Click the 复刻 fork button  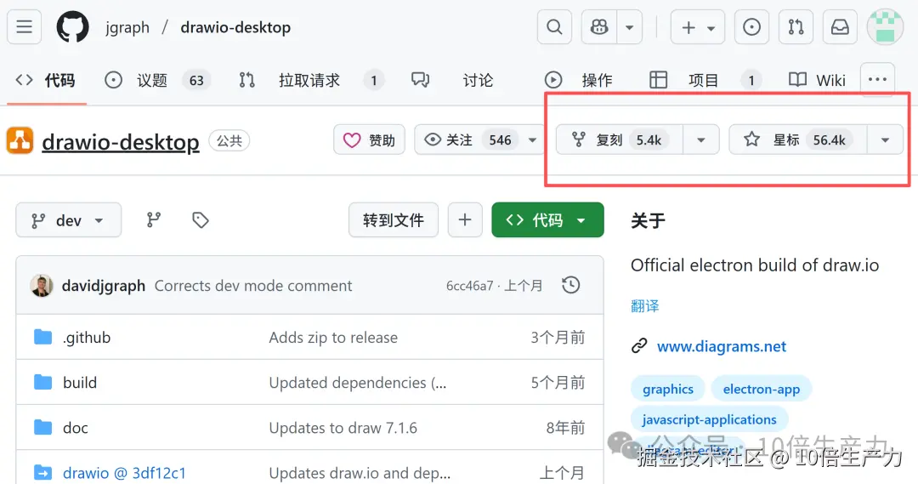[x=620, y=140]
